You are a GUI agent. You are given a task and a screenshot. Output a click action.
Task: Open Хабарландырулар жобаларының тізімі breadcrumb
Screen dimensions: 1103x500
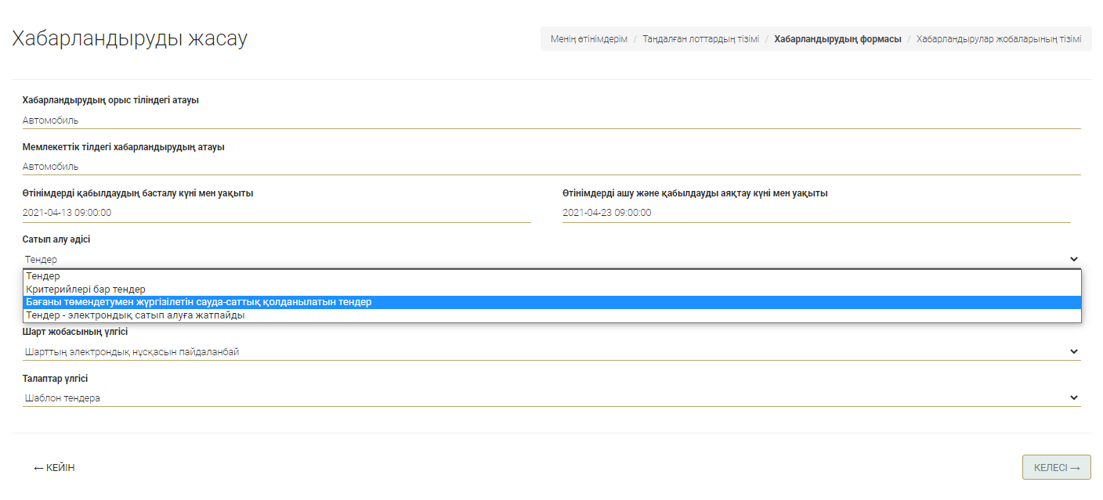click(999, 39)
